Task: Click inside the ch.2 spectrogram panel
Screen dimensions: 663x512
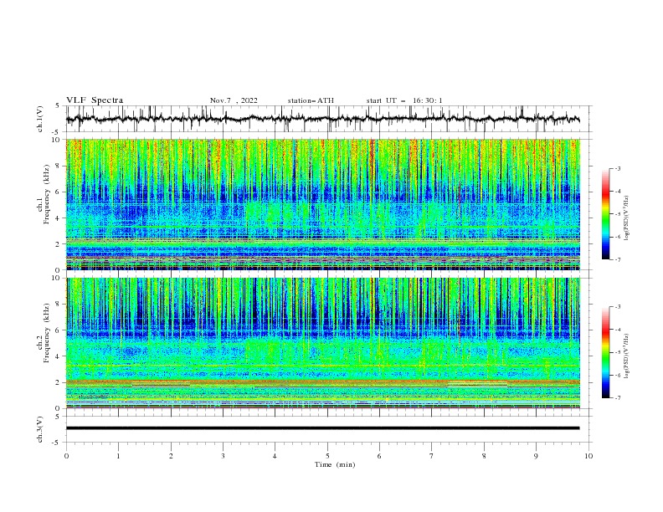Action: pyautogui.click(x=322, y=343)
